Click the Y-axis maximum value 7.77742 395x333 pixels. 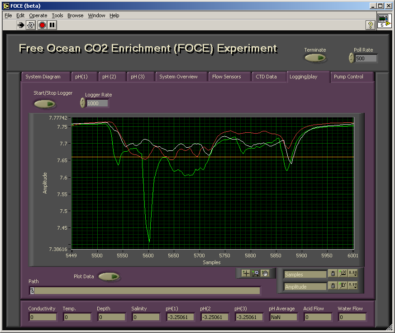[58, 118]
